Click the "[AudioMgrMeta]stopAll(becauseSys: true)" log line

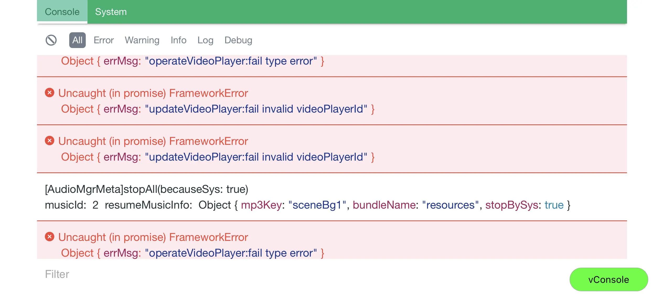(x=147, y=189)
